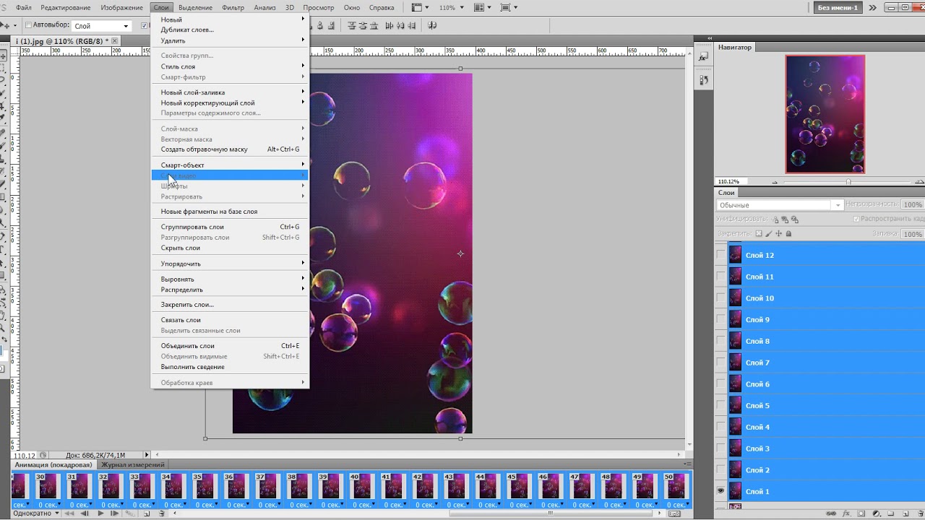Show Слой 3 via its visibility box
925x520 pixels.
click(720, 448)
